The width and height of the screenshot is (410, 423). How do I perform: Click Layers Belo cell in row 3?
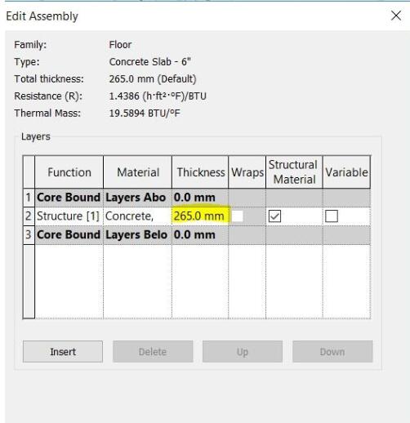[137, 234]
